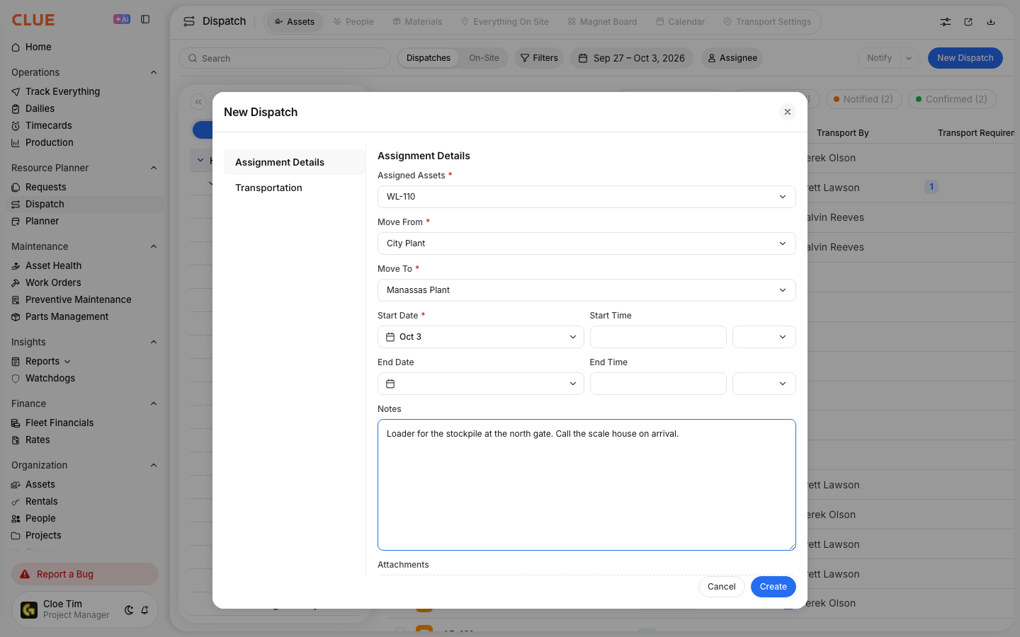Close the New Dispatch dialog
The width and height of the screenshot is (1020, 637).
pos(787,112)
